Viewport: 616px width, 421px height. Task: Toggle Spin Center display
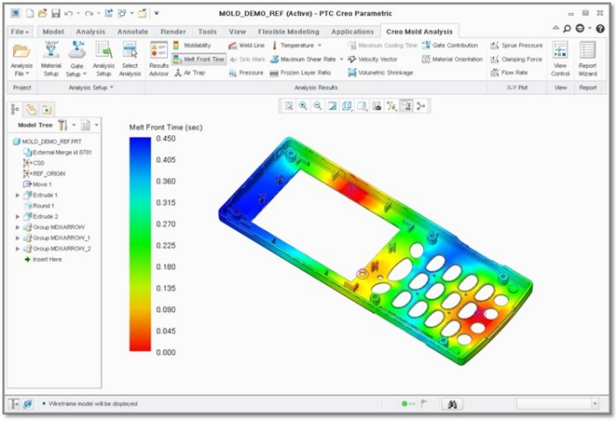pyautogui.click(x=422, y=106)
